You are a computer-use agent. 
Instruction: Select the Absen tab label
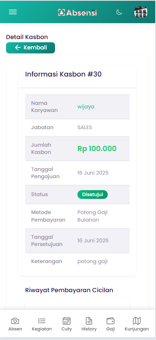tap(15, 329)
